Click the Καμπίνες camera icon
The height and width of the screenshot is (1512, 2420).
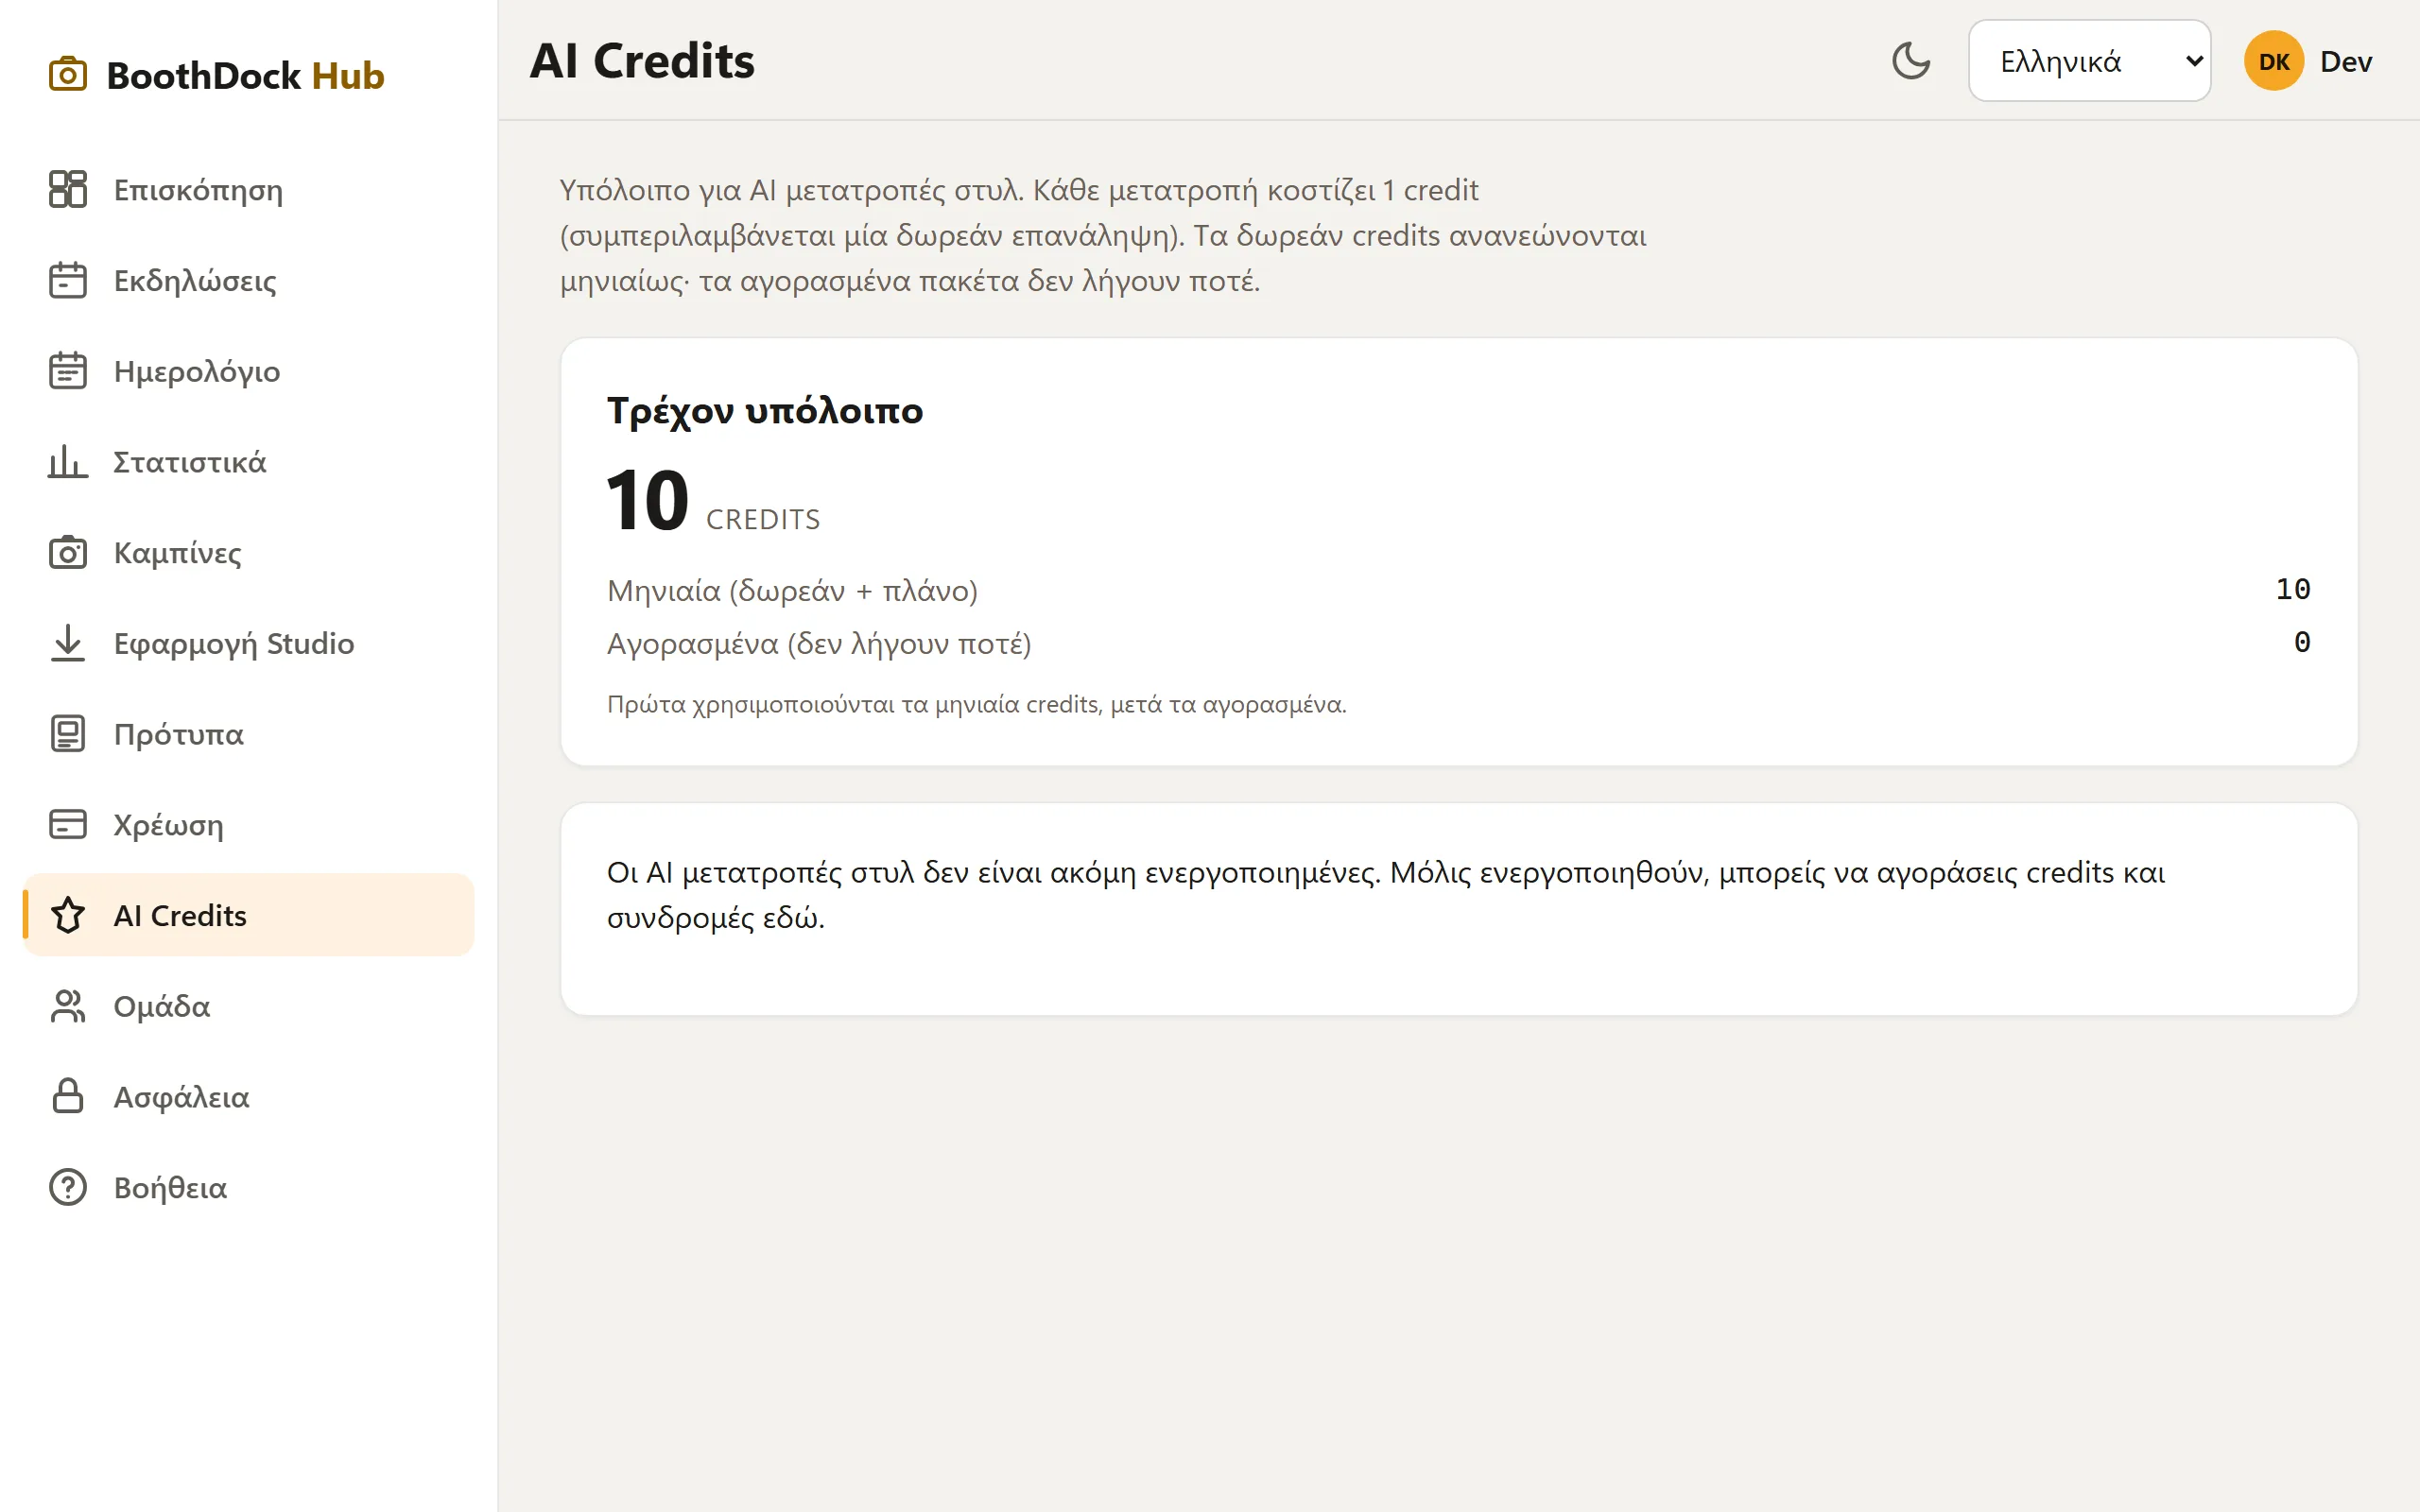pos(68,552)
